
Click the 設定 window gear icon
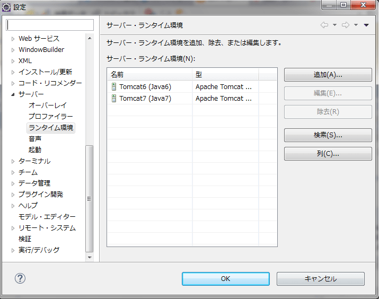6,7
